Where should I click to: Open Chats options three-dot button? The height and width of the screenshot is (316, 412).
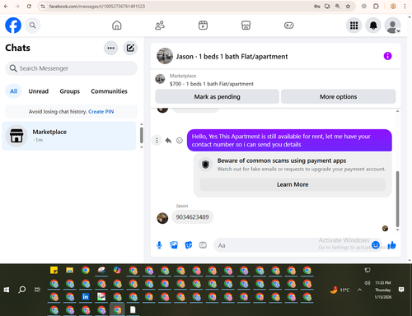110,48
